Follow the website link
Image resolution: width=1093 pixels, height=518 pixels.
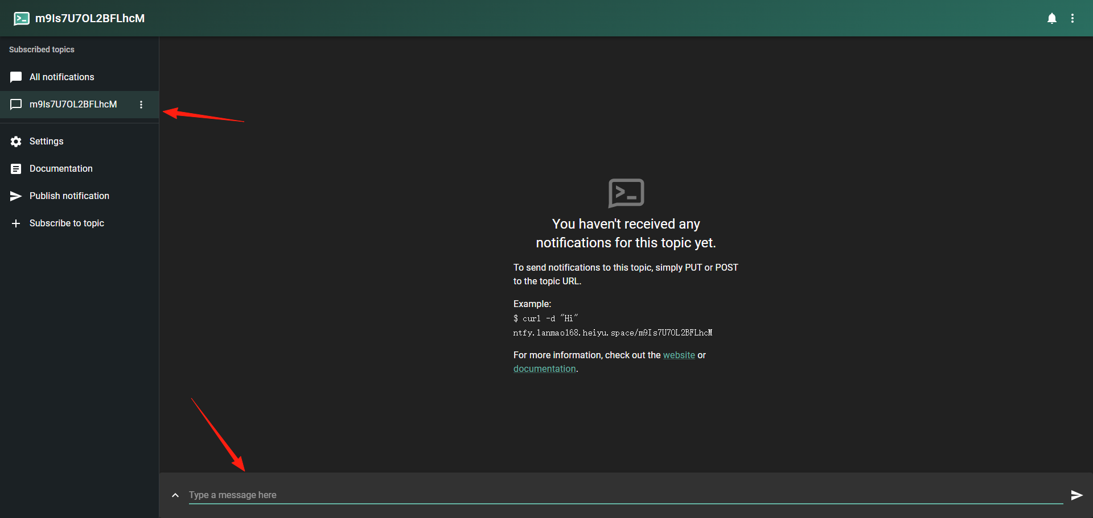tap(679, 355)
